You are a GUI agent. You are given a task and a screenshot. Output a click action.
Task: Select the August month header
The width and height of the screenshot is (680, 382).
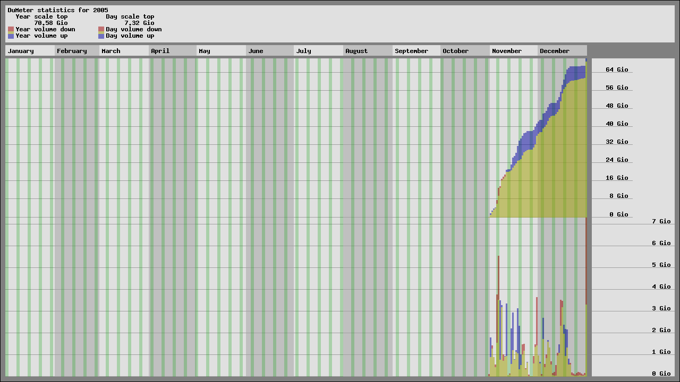368,51
